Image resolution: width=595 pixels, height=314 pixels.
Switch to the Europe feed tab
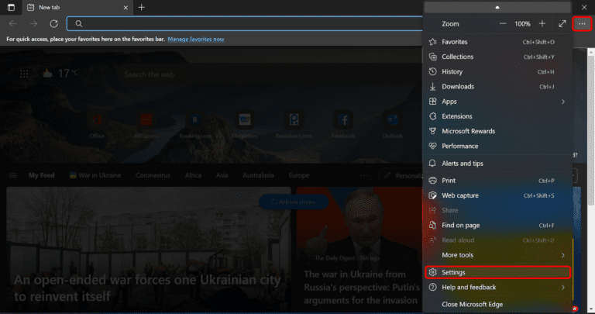pyautogui.click(x=299, y=175)
